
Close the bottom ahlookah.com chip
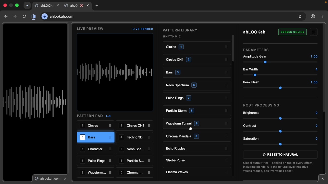click(65, 179)
